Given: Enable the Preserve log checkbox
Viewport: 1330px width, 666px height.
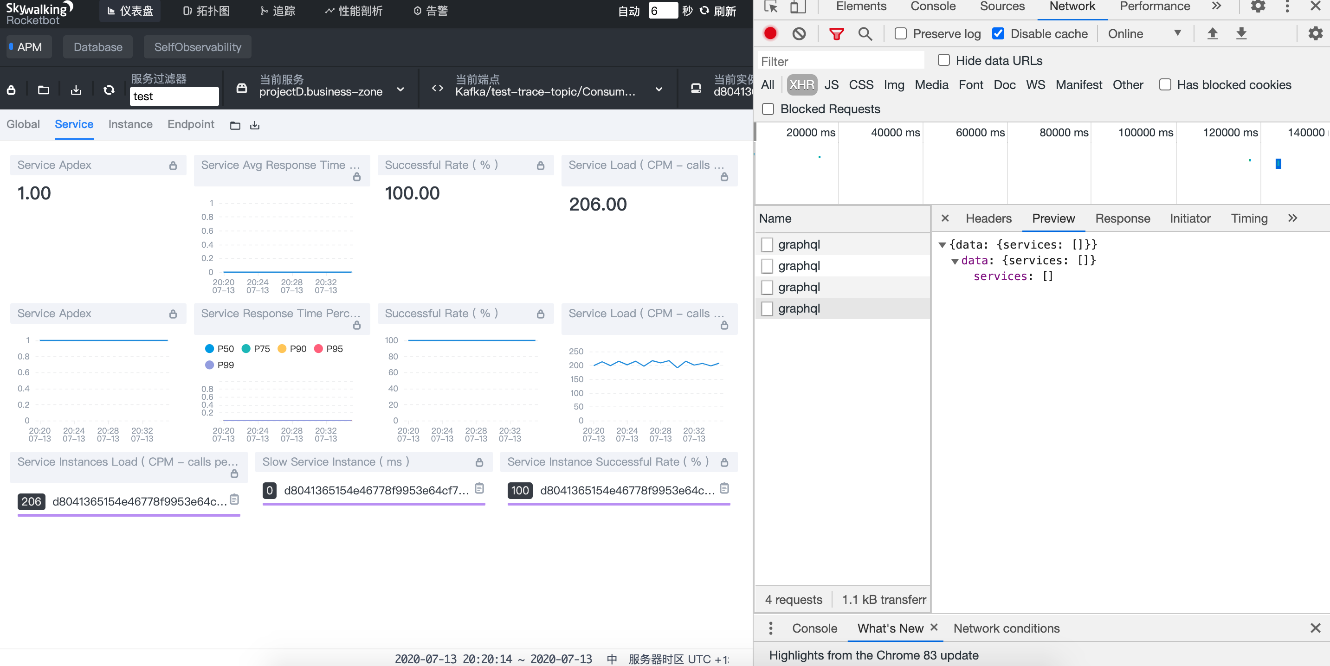Looking at the screenshot, I should click(x=900, y=33).
